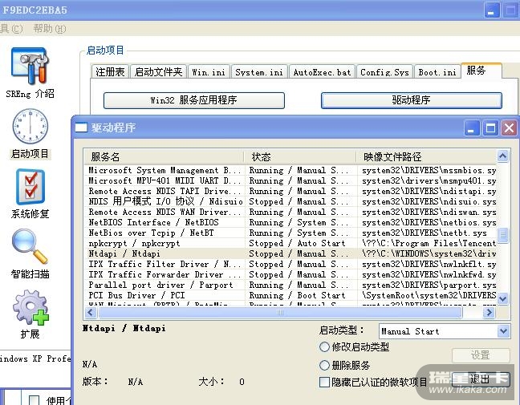Select the IPX Traffic Forwarder Driver row

[290, 275]
